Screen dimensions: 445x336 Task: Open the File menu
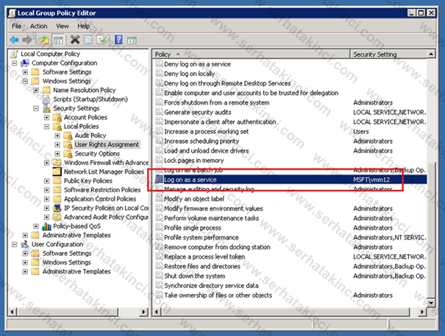(16, 26)
